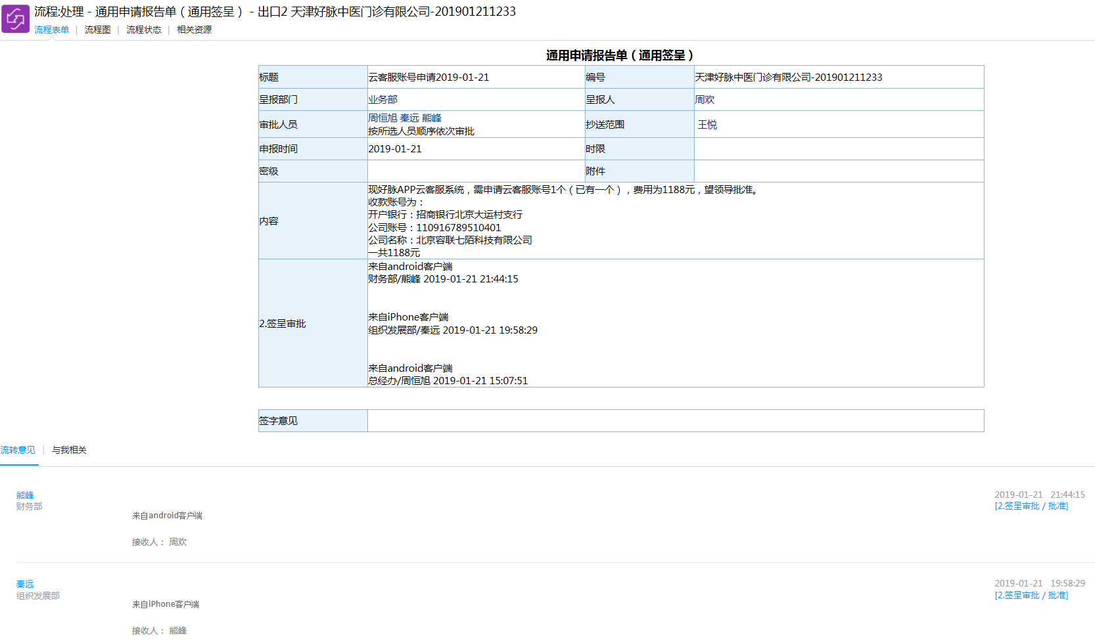This screenshot has height=641, width=1095.
Task: Select the 相关资源 tab
Action: tap(194, 30)
